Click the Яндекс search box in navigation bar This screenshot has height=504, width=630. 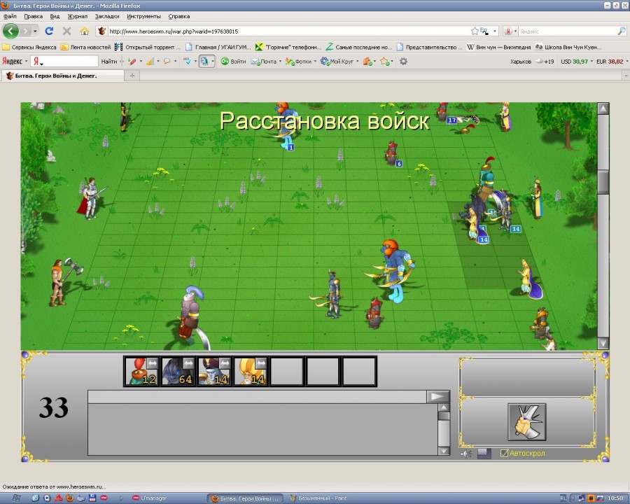coord(568,31)
